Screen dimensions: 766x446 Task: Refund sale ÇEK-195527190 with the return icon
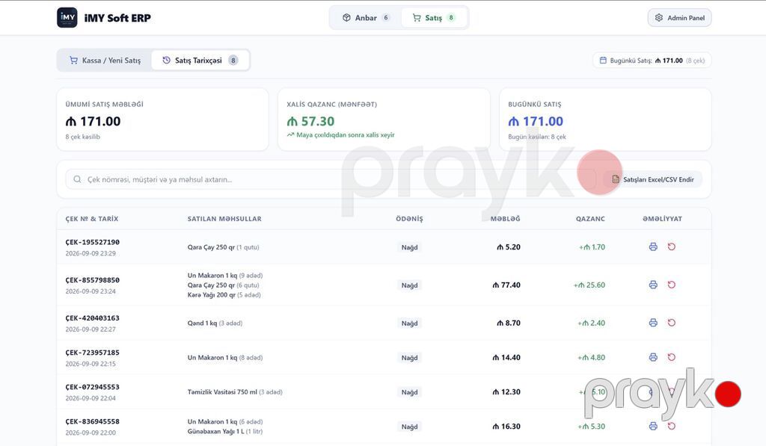[x=672, y=247]
